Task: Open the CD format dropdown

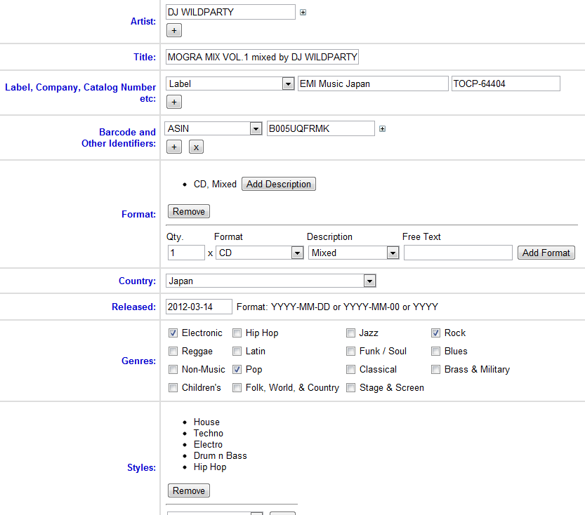Action: coord(297,253)
